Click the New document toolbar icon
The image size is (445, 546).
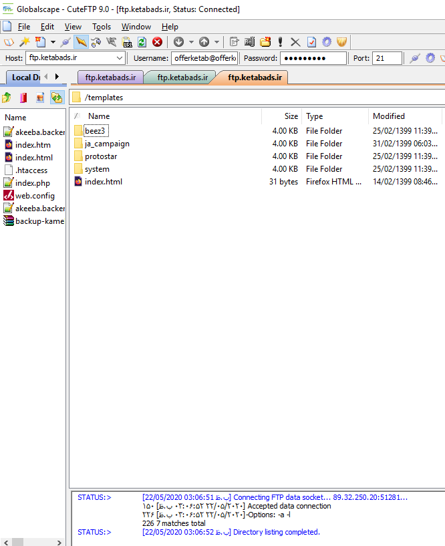(x=40, y=42)
